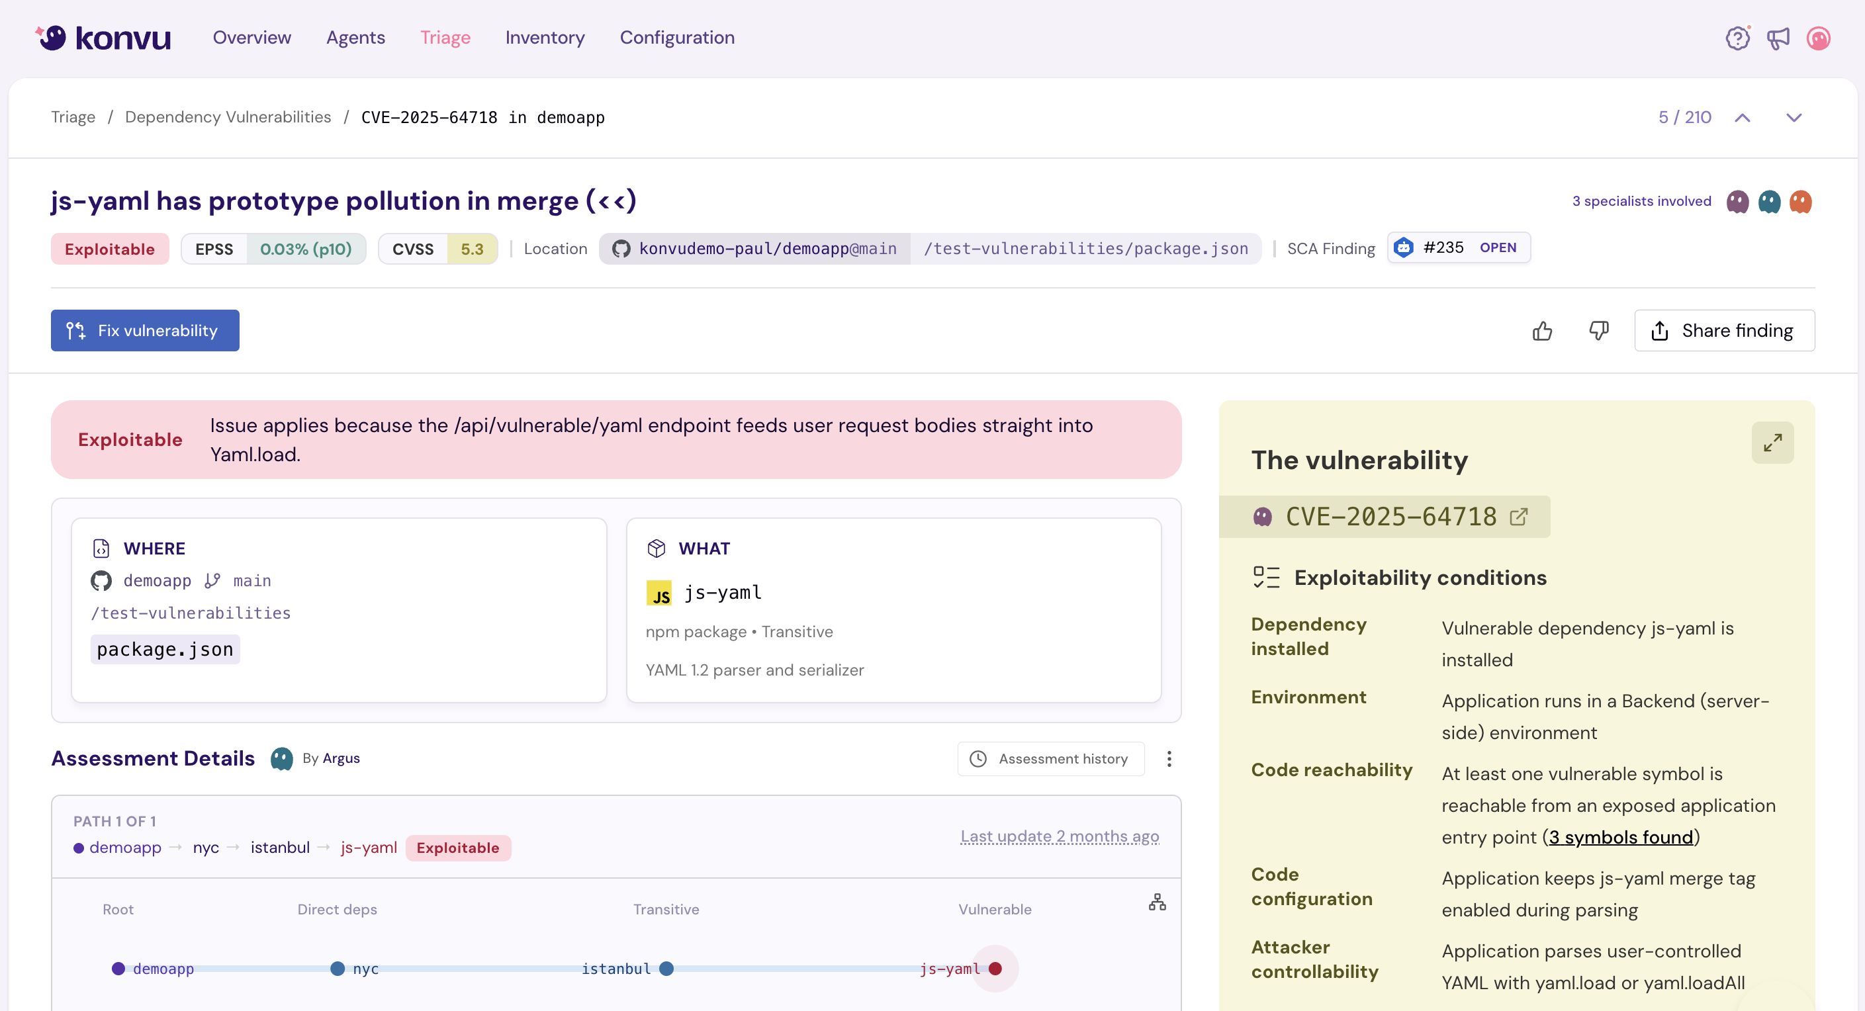Click the /test-vulnerabilities folder in WHERE card
This screenshot has height=1011, width=1865.
click(191, 613)
